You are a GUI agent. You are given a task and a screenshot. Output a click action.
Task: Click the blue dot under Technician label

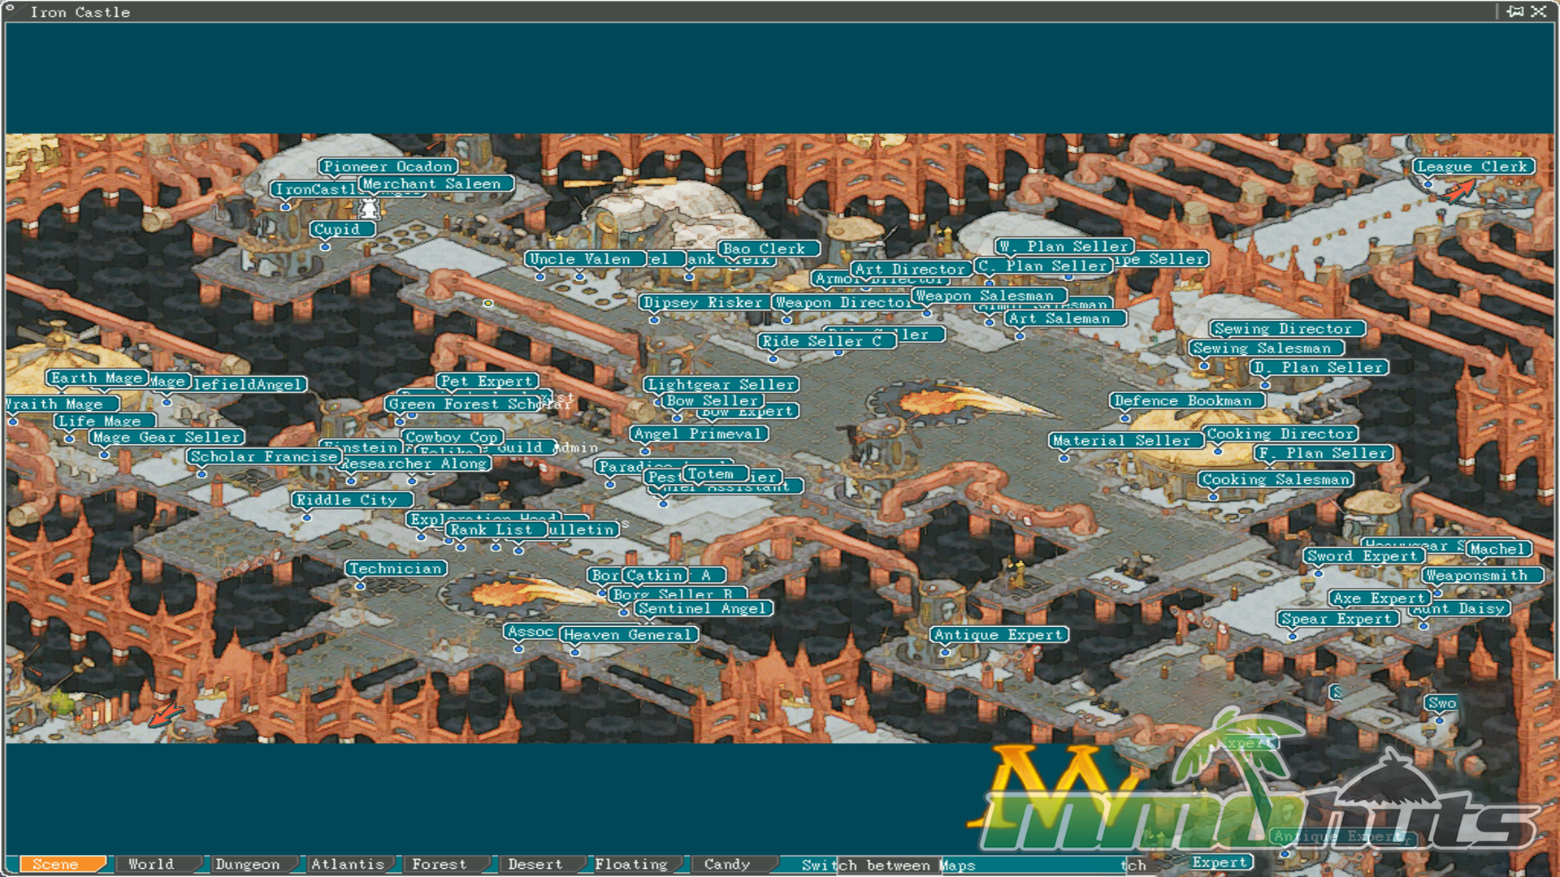pyautogui.click(x=360, y=585)
